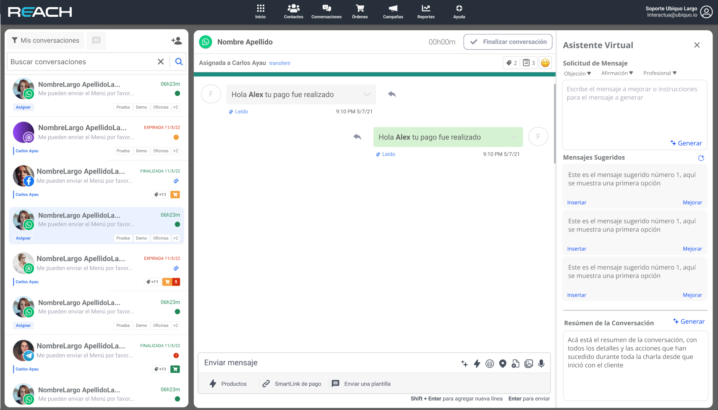This screenshot has width=718, height=410.
Task: Expand the green message bubble chevron
Action: pyautogui.click(x=514, y=137)
